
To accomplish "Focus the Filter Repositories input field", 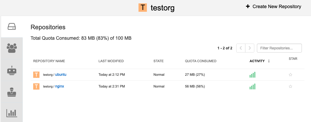I will point(279,48).
